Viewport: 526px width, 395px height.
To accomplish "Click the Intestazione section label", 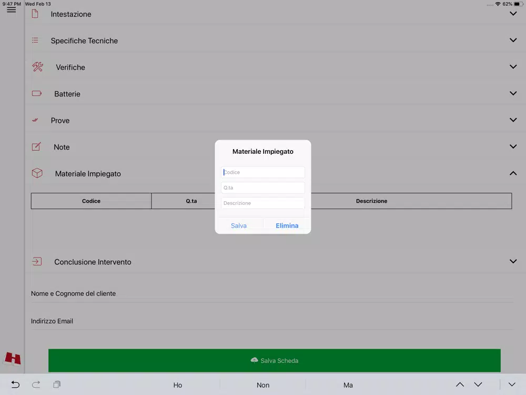I will point(71,14).
